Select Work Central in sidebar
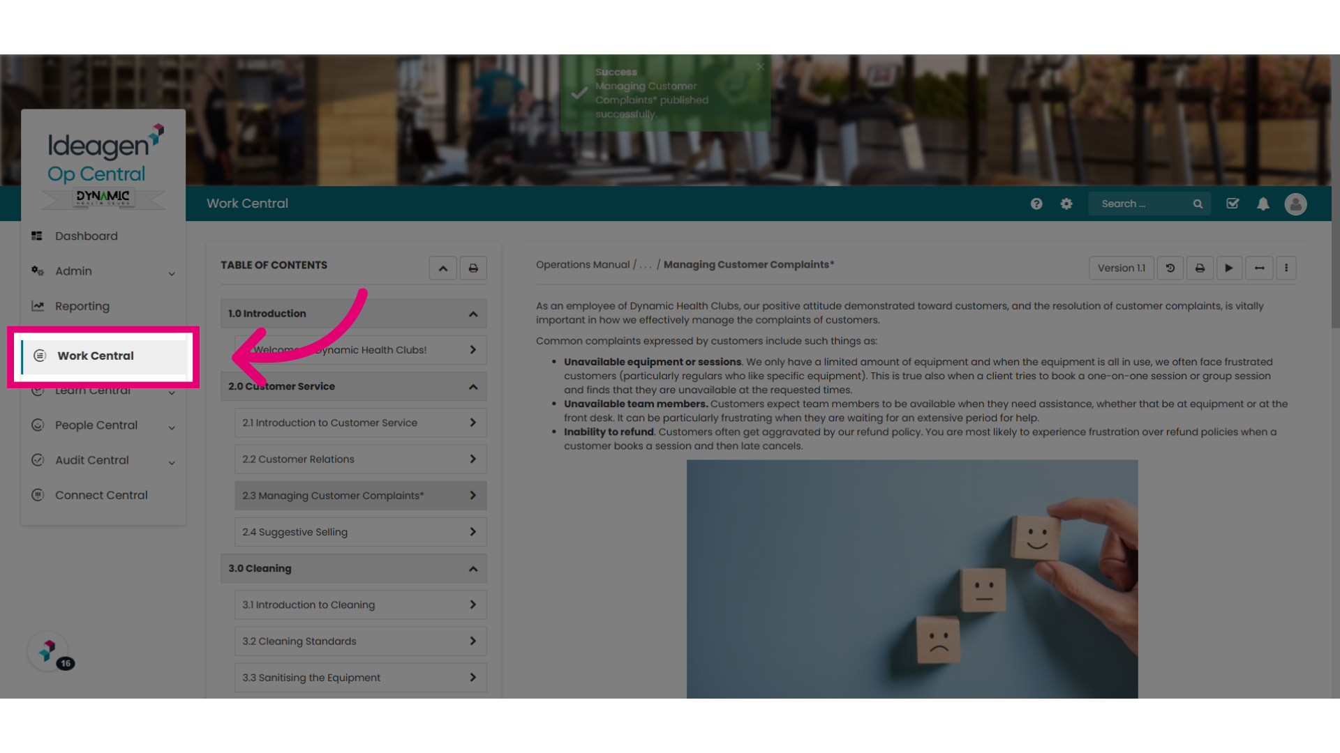The width and height of the screenshot is (1340, 753). tap(104, 356)
